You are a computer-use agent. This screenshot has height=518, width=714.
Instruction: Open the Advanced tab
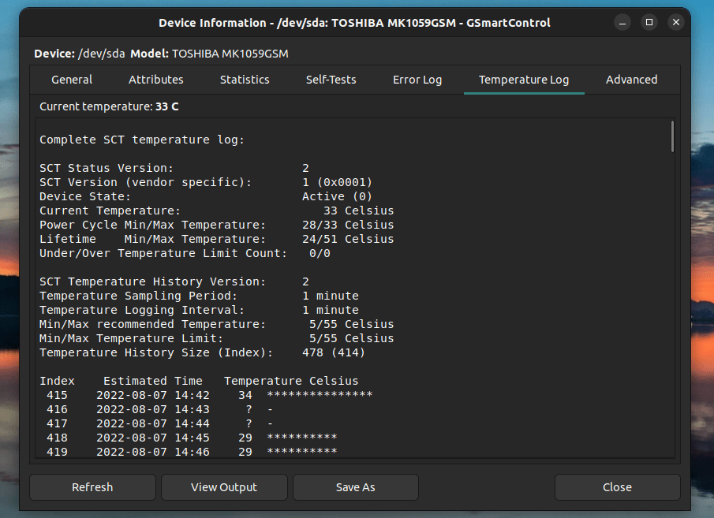coord(631,80)
